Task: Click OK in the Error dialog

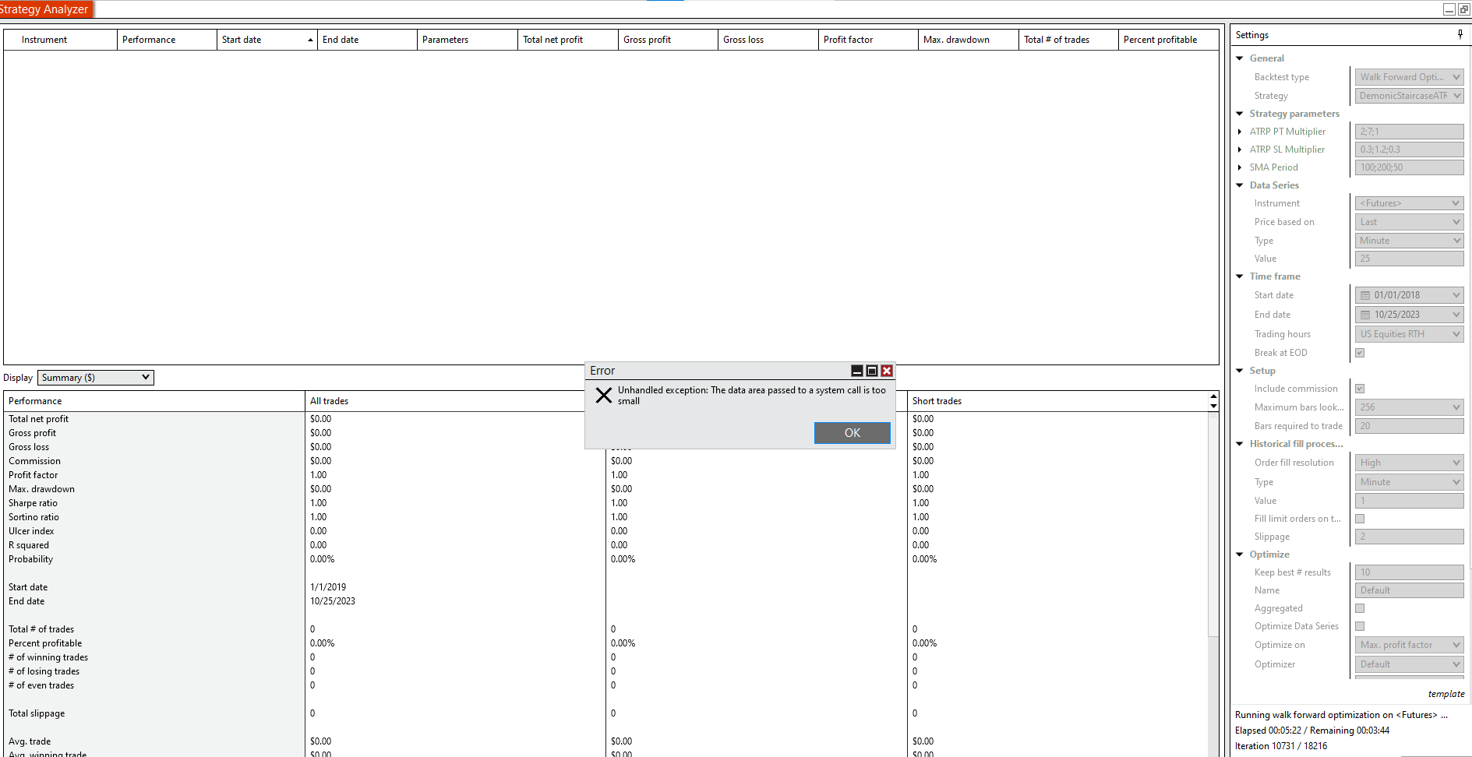Action: [x=852, y=433]
